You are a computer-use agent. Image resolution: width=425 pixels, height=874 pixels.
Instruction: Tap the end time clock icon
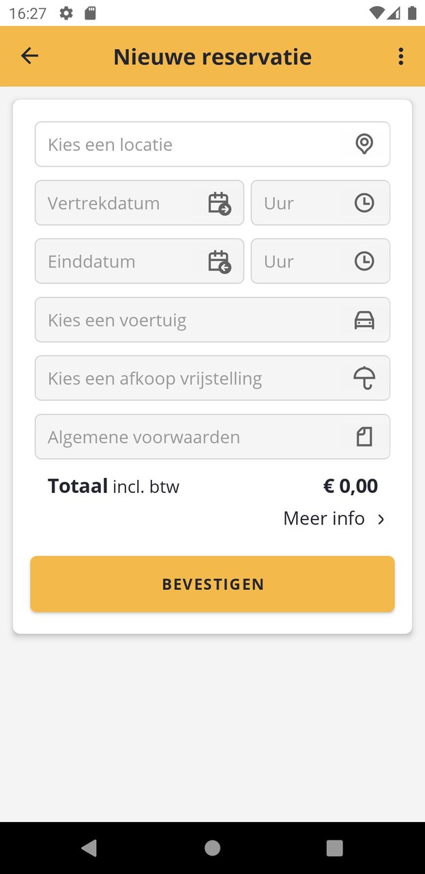364,262
